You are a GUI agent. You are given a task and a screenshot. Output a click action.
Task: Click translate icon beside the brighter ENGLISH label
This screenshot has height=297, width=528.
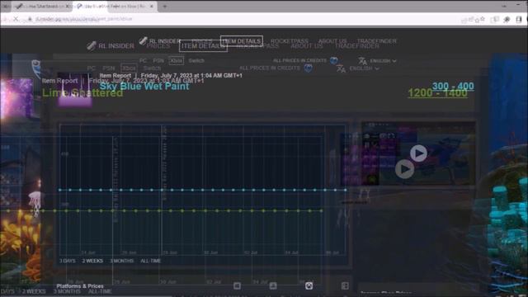362,61
